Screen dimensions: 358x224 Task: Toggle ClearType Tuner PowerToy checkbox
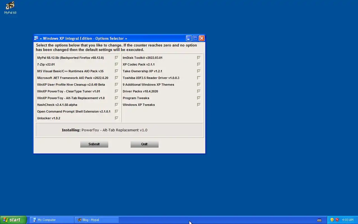click(x=117, y=91)
